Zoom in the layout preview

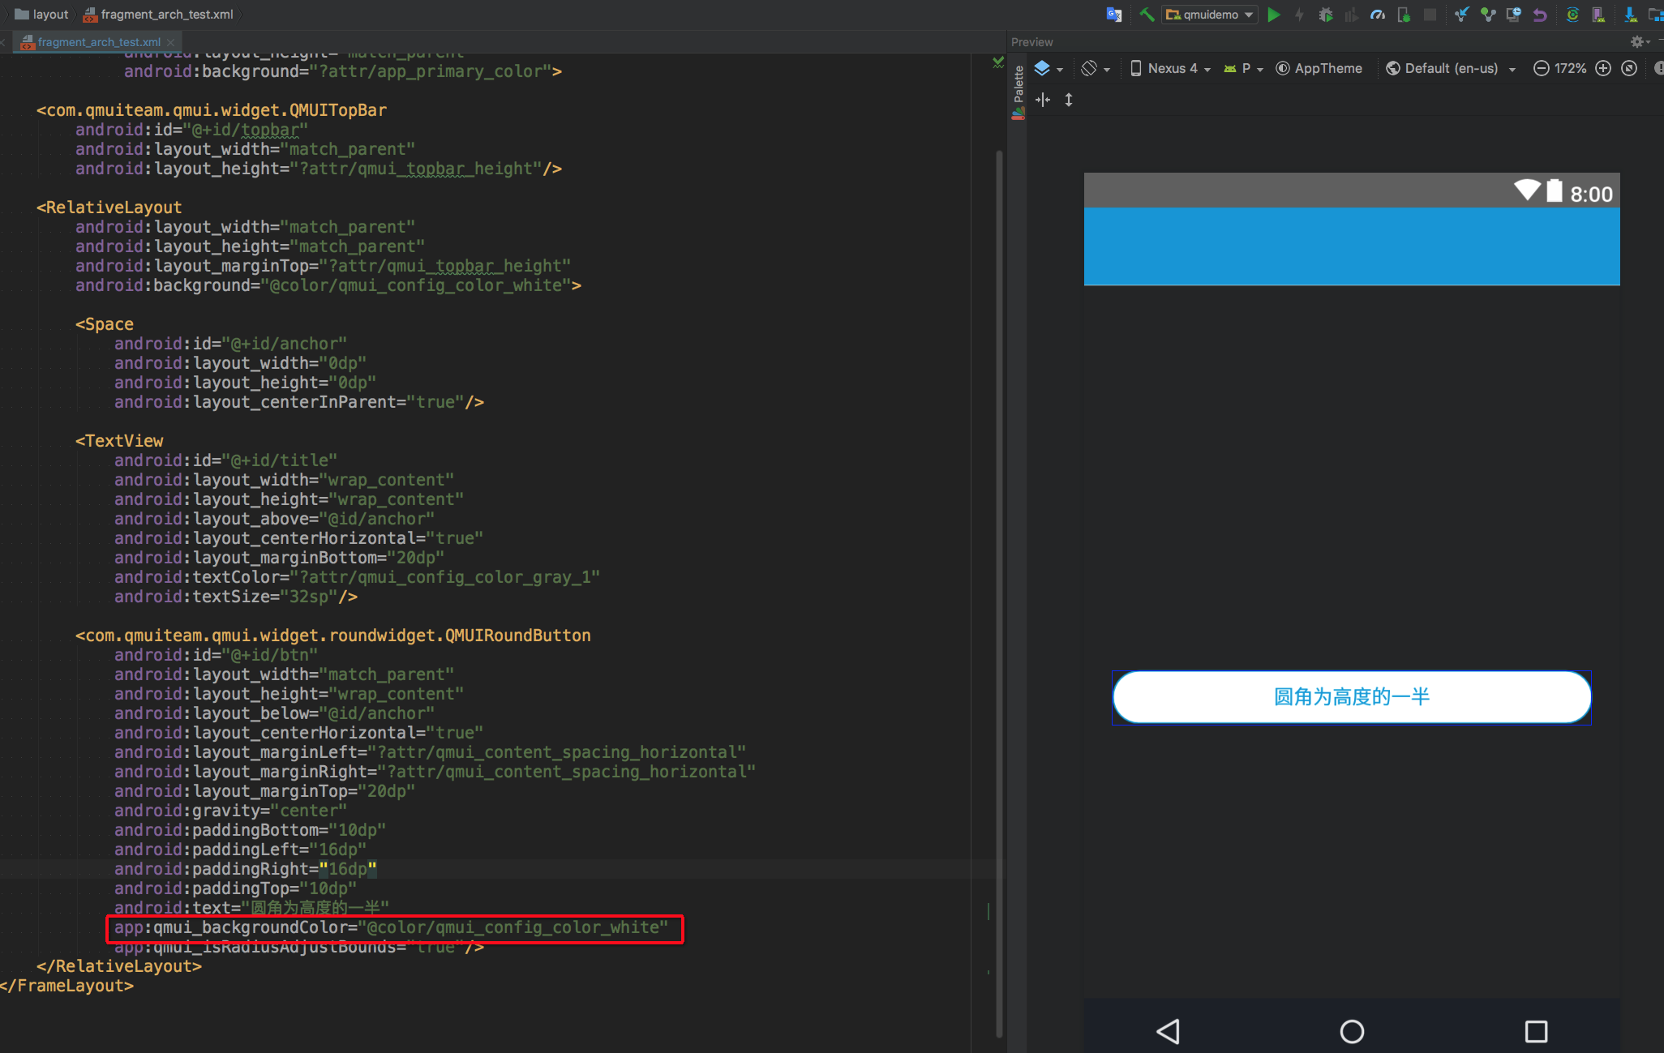1603,68
